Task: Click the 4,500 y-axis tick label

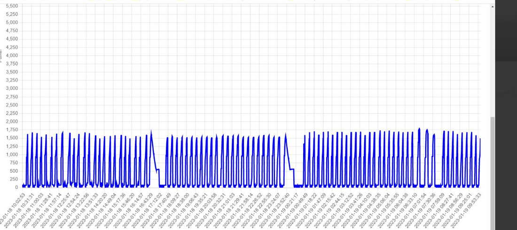Action: [x=11, y=39]
